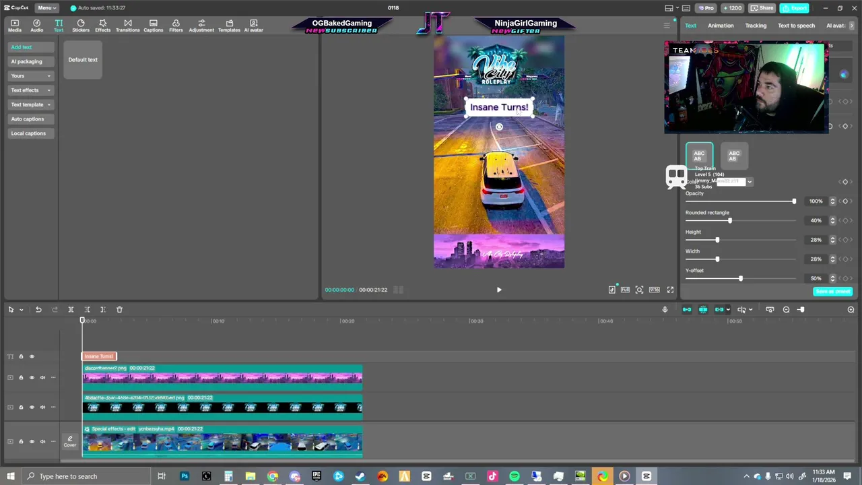Select Add text in sidebar
Viewport: 862px width, 485px height.
point(31,47)
